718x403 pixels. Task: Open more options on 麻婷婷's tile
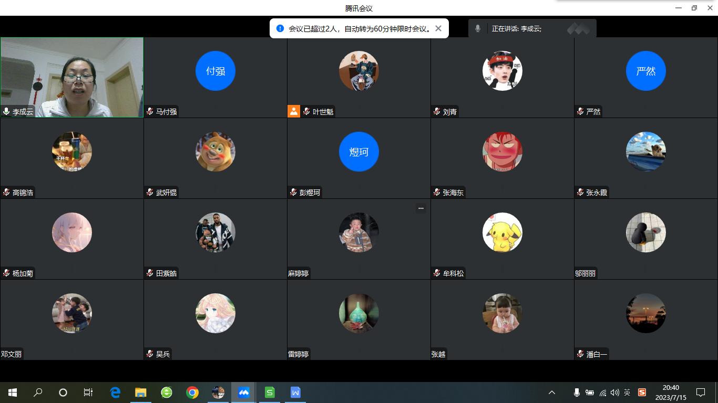tap(420, 208)
